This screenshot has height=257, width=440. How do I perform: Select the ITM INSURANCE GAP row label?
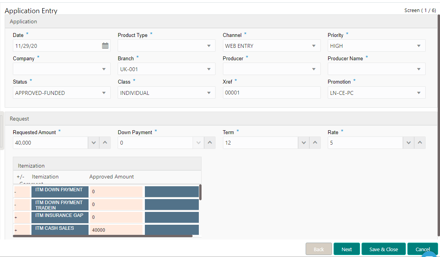60,217
